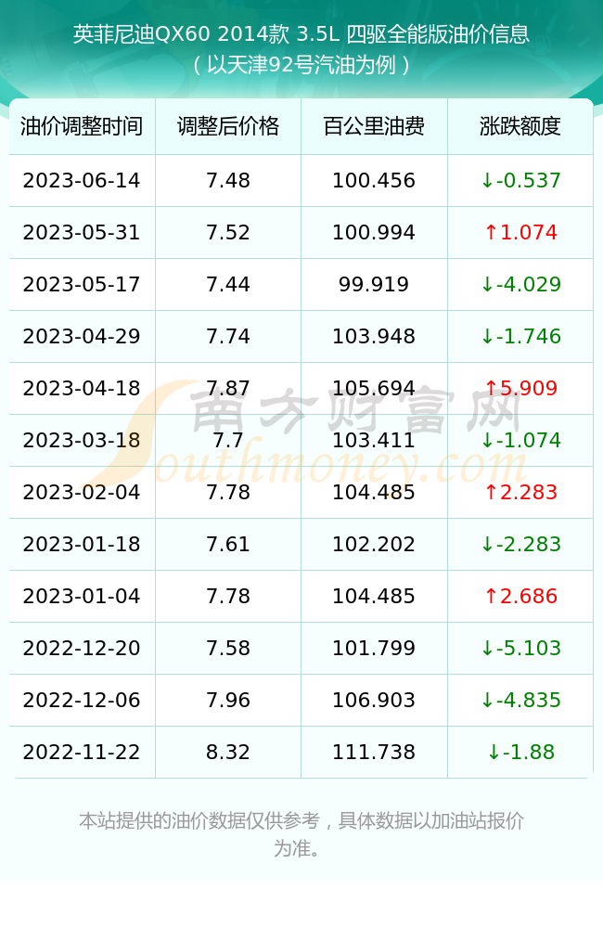Image resolution: width=603 pixels, height=928 pixels.
Task: Click the title 英菲尼迪QX60 油价信息
Action: 301,34
